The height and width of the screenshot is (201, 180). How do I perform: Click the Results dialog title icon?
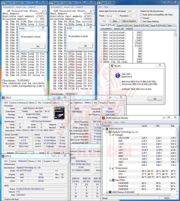point(112,66)
